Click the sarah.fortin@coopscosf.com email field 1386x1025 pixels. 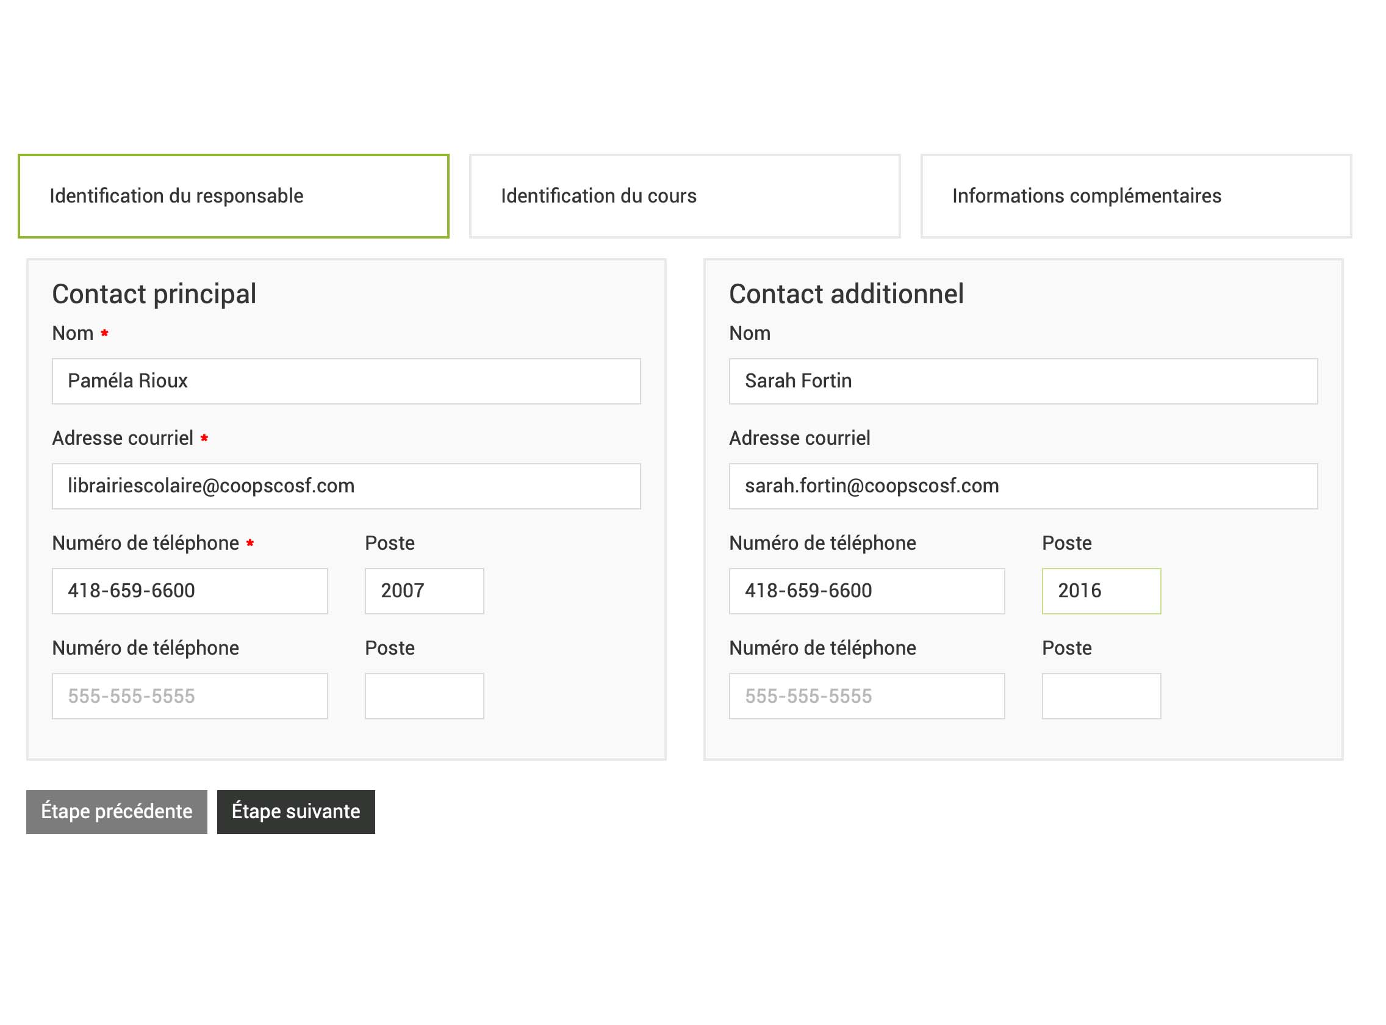coord(1023,486)
